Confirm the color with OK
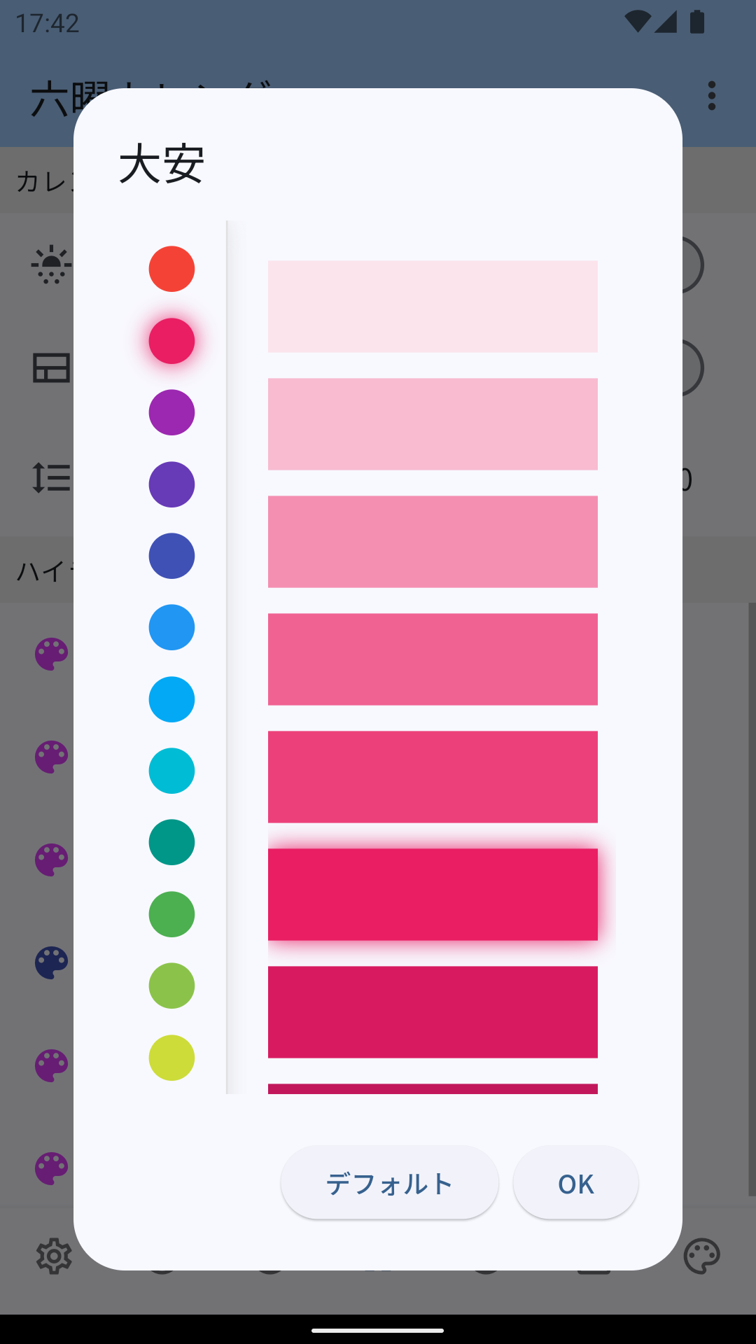Viewport: 756px width, 1344px height. click(x=575, y=1184)
